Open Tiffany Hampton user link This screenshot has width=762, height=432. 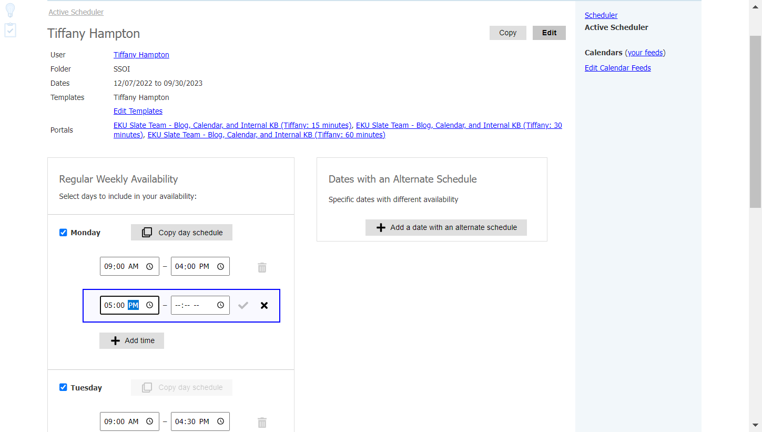tap(141, 55)
